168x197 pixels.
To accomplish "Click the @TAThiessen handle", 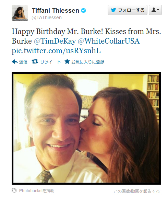I will coord(47,18).
